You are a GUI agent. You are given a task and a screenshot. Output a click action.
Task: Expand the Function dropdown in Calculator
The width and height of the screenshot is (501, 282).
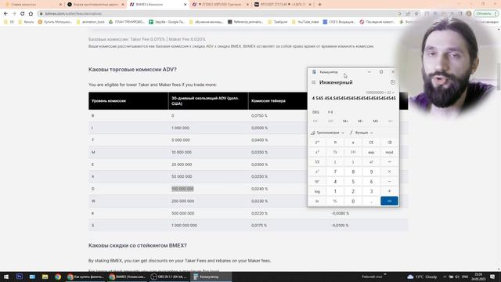[x=362, y=132]
